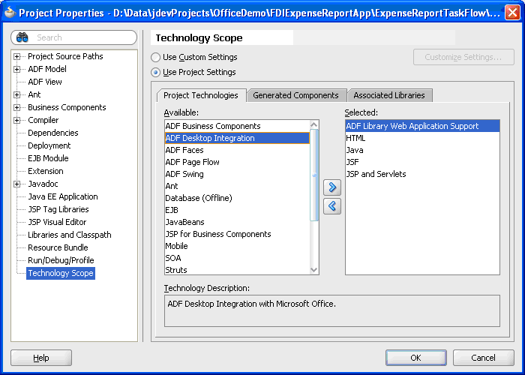Select ADF Business Components in Available list

pos(238,126)
